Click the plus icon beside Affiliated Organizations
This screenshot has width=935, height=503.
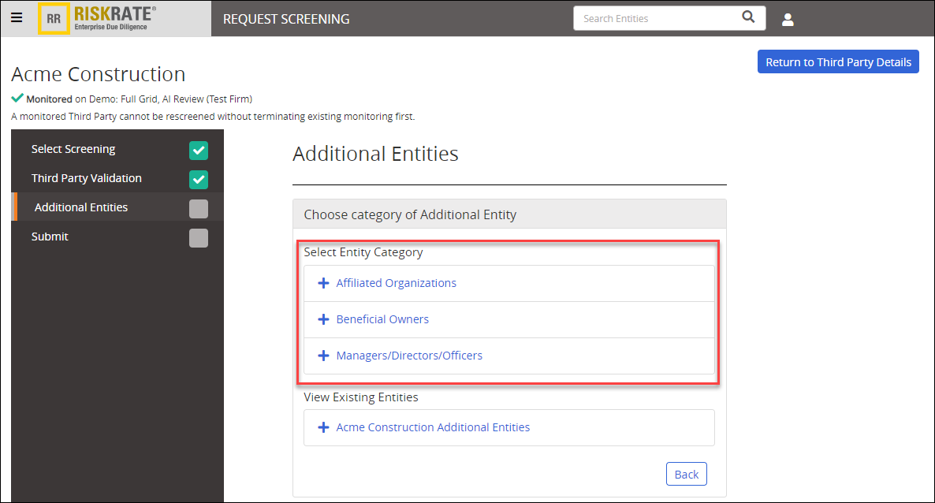[x=323, y=282]
